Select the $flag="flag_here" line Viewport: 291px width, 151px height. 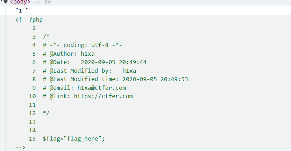click(74, 139)
